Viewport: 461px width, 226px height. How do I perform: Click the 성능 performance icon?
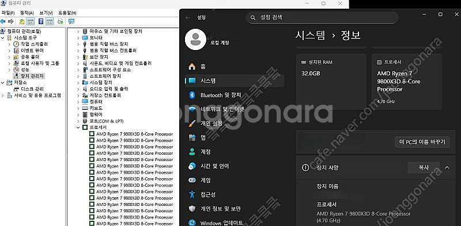(16, 70)
